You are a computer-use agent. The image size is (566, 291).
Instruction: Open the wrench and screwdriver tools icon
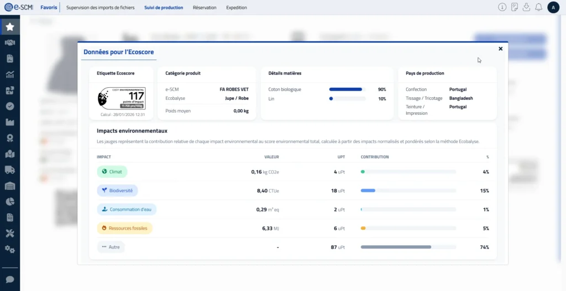click(10, 233)
